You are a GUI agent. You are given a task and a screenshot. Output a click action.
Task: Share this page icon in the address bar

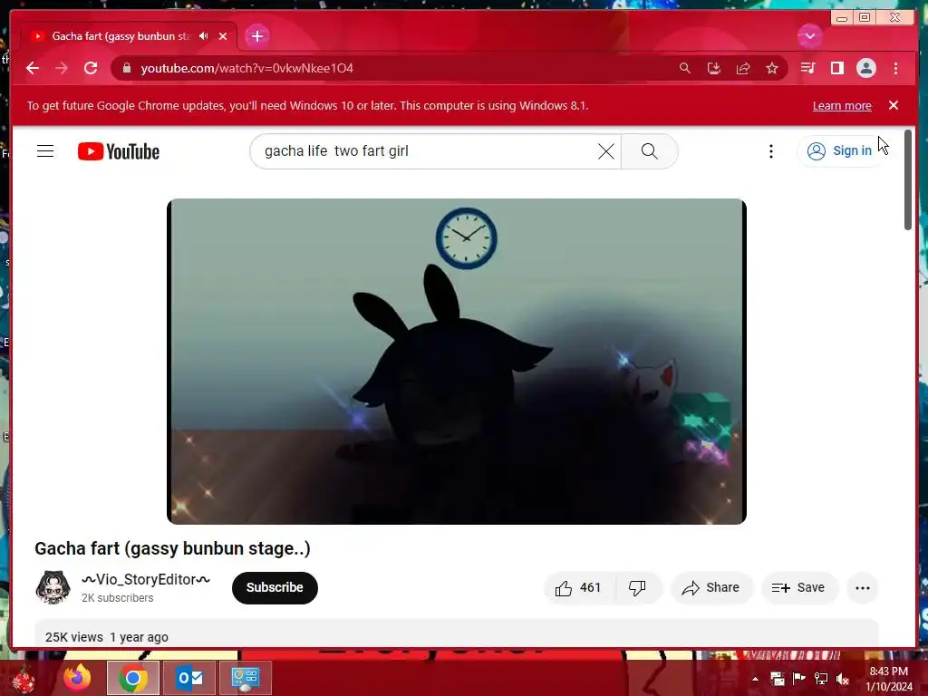pyautogui.click(x=743, y=68)
